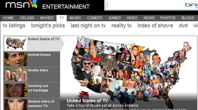
Task: Select the TV tab
Action: pyautogui.click(x=62, y=18)
